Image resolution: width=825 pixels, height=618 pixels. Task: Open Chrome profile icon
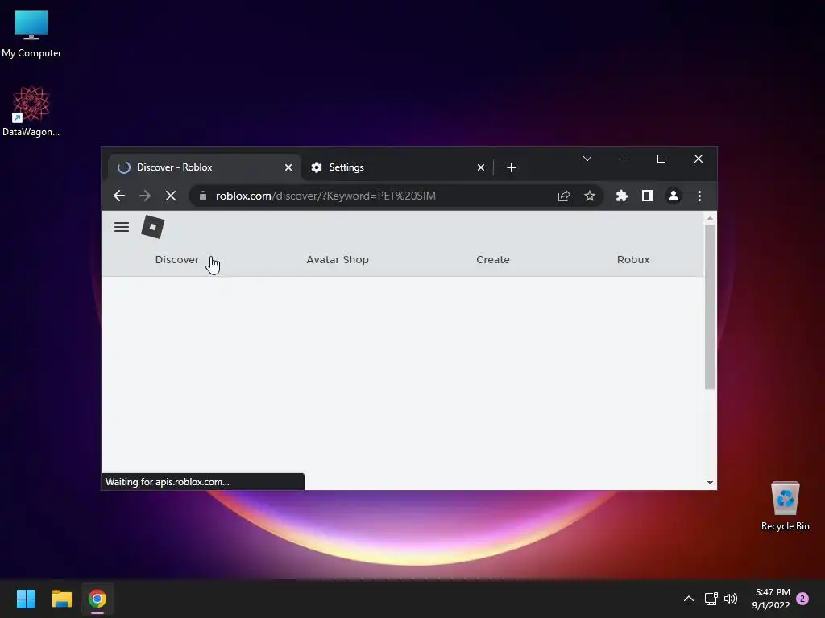[x=674, y=196]
